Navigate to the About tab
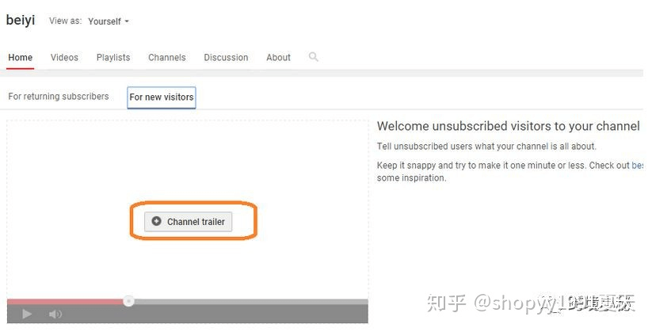The image size is (652, 332). pyautogui.click(x=278, y=58)
